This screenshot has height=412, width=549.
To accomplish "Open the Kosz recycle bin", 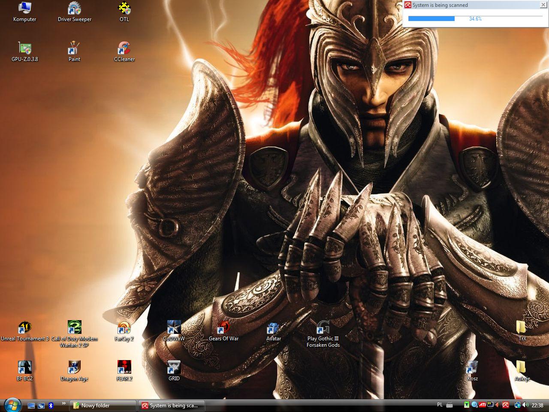I will [472, 371].
